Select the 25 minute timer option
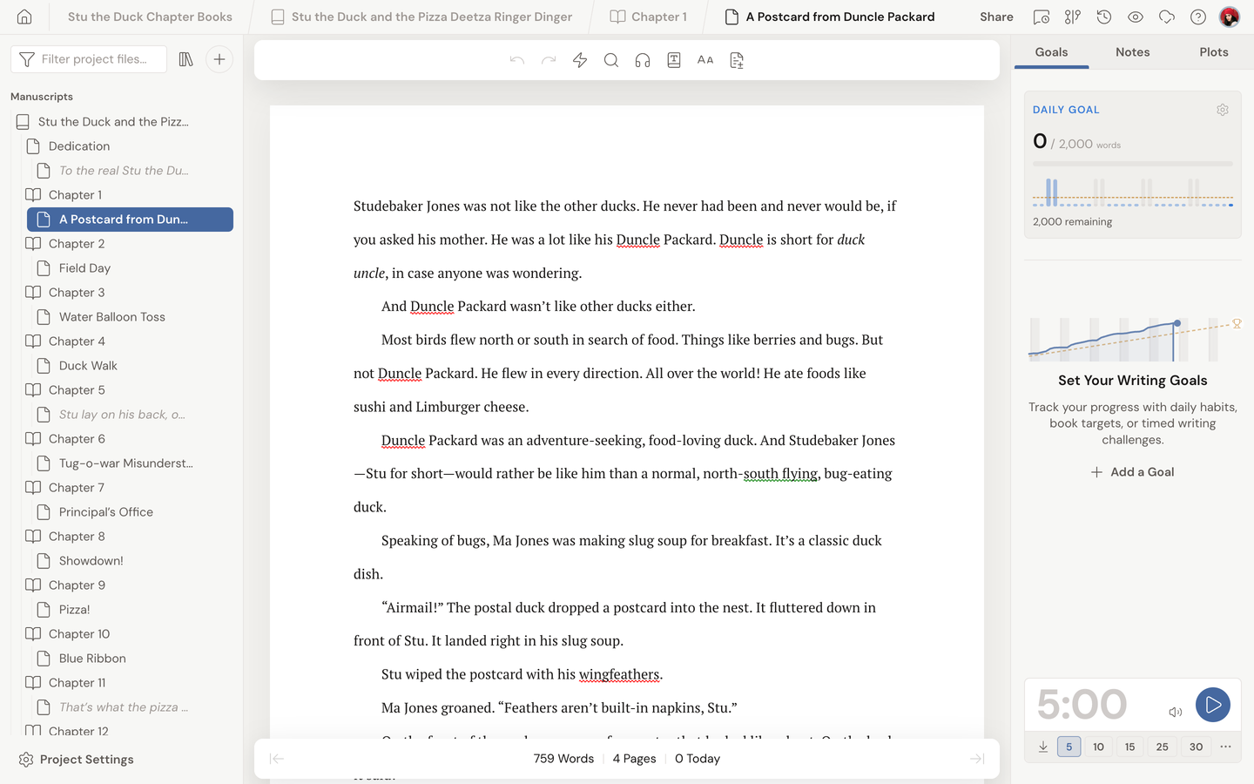The image size is (1254, 784). pos(1163,747)
